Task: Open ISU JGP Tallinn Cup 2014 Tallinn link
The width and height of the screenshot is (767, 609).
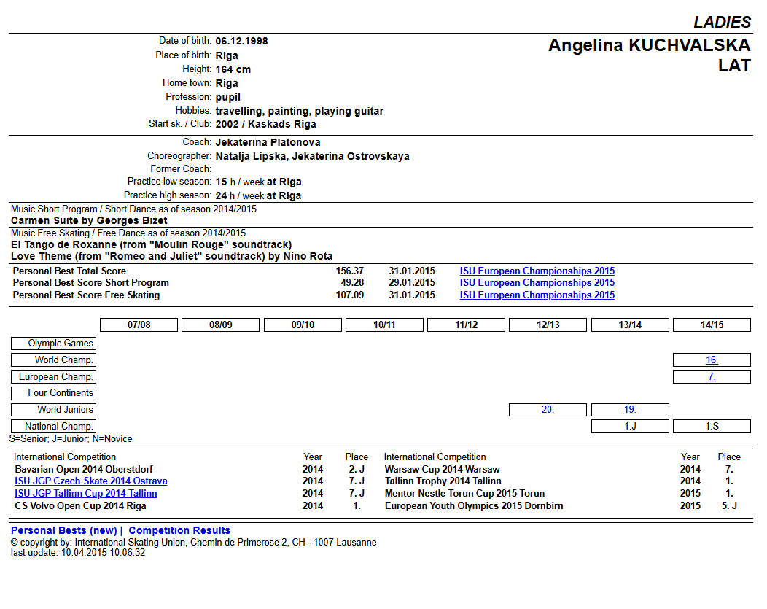Action: pyautogui.click(x=85, y=494)
